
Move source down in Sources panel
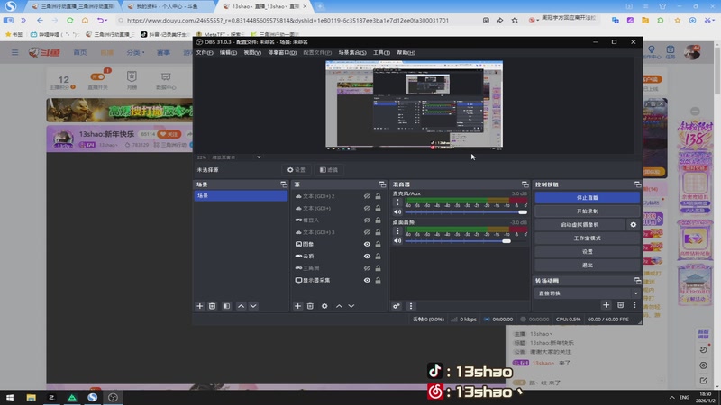click(351, 306)
